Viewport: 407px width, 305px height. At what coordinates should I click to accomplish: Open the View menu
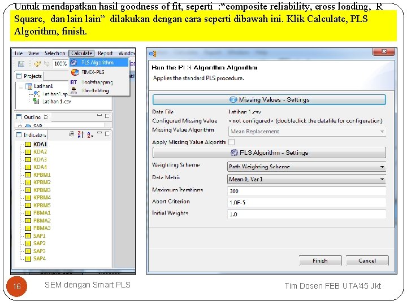tap(33, 53)
